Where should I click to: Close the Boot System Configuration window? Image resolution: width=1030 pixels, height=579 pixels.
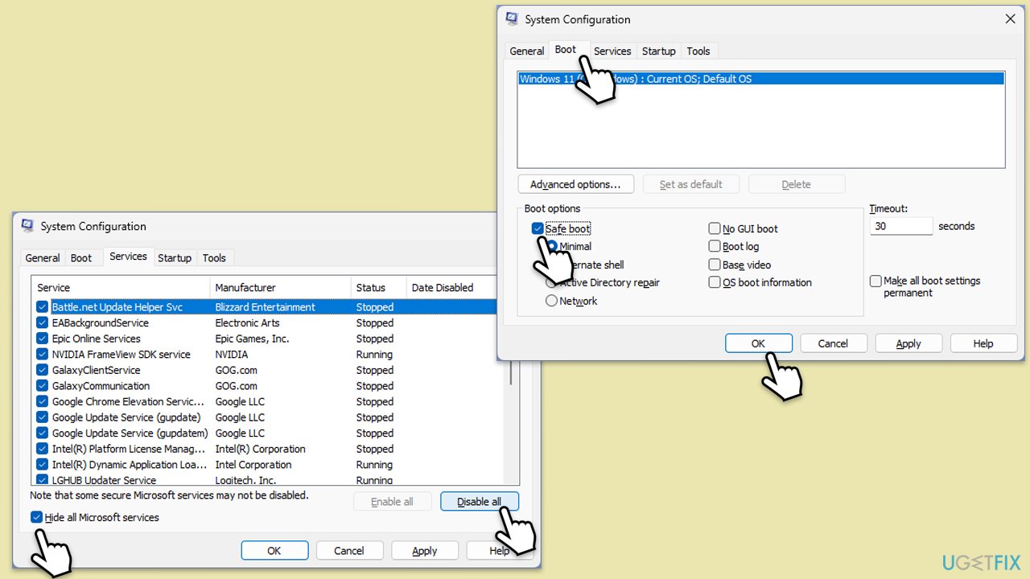[1010, 19]
